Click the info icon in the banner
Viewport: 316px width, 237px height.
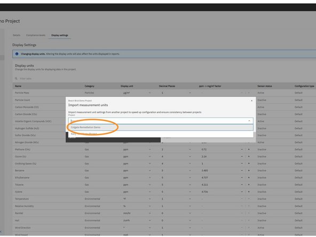coord(17,54)
